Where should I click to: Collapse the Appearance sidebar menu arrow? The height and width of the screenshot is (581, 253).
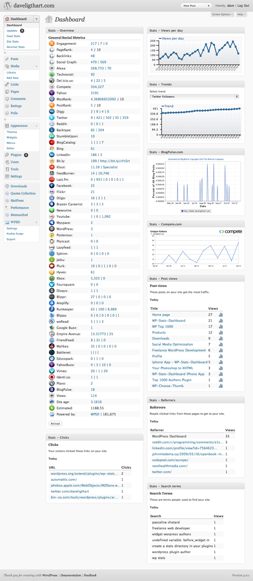coord(36,126)
